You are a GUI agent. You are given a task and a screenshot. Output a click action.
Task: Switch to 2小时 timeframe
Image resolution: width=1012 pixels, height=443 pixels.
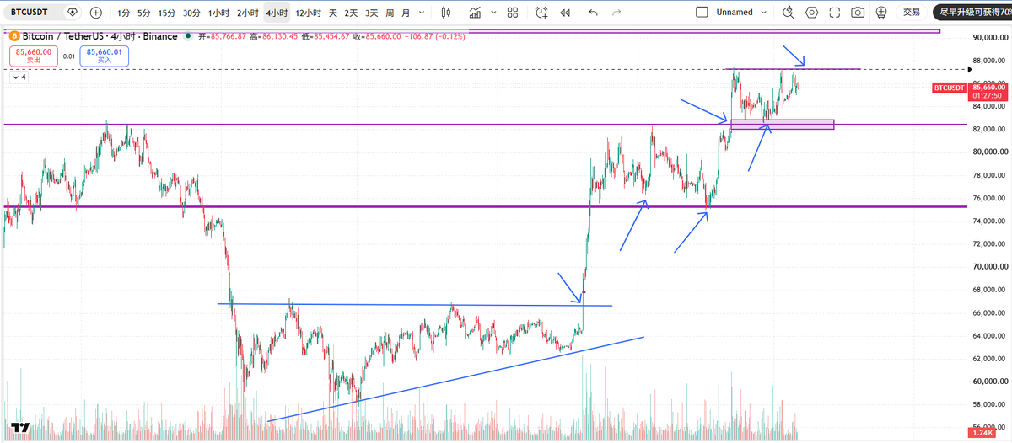[x=247, y=13]
